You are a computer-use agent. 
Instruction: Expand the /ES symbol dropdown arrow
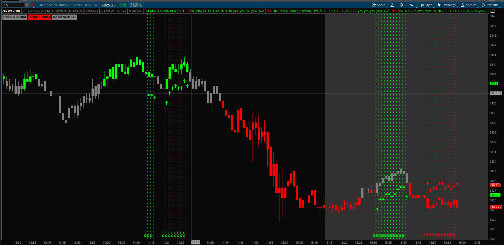tap(26, 5)
